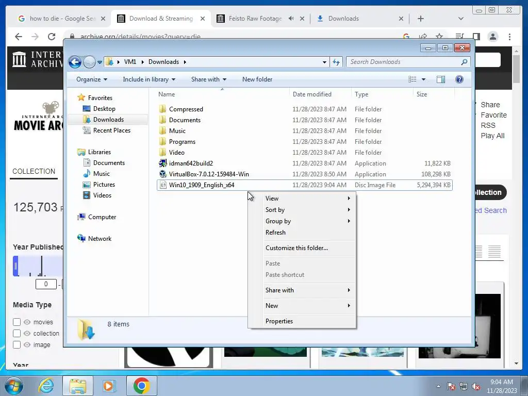Select Network in the navigation pane
Image resolution: width=528 pixels, height=396 pixels.
tap(100, 238)
